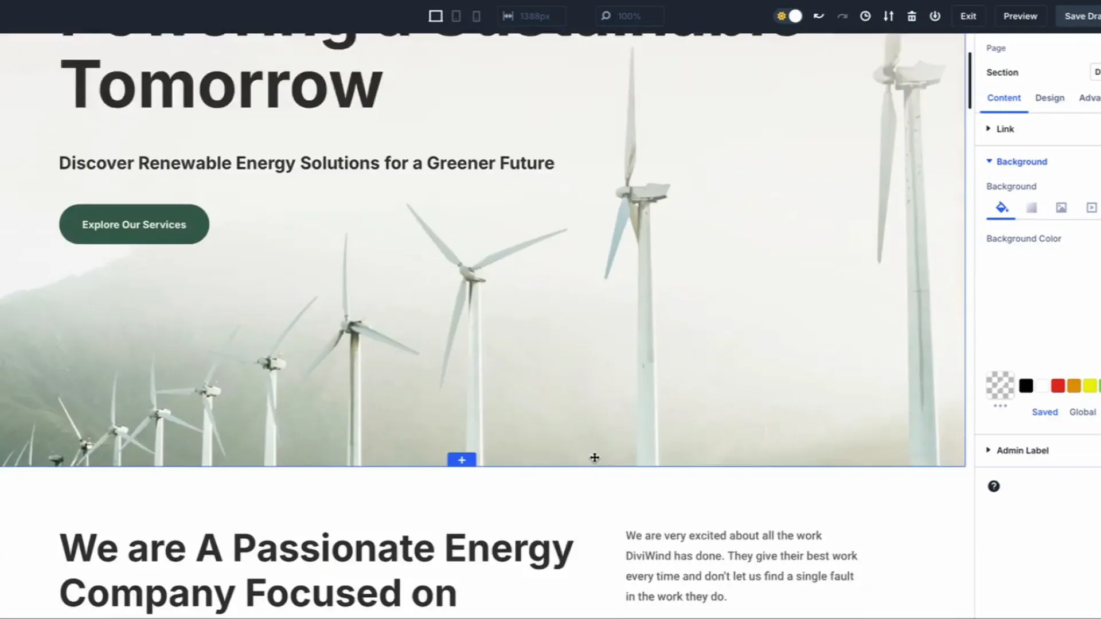Switch to tablet view icon
Viewport: 1101px width, 619px height.
pyautogui.click(x=456, y=16)
